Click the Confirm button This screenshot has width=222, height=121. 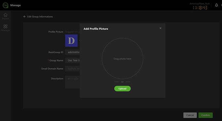pyautogui.click(x=205, y=115)
